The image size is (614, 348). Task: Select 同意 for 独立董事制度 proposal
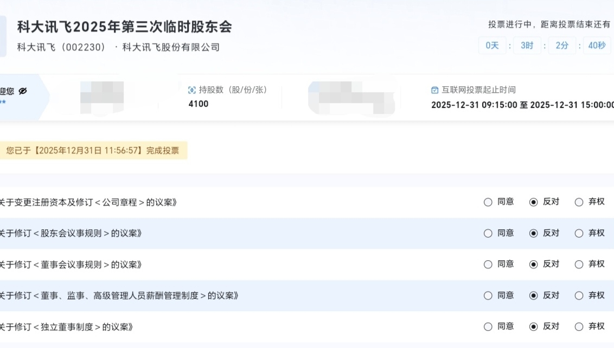point(488,326)
